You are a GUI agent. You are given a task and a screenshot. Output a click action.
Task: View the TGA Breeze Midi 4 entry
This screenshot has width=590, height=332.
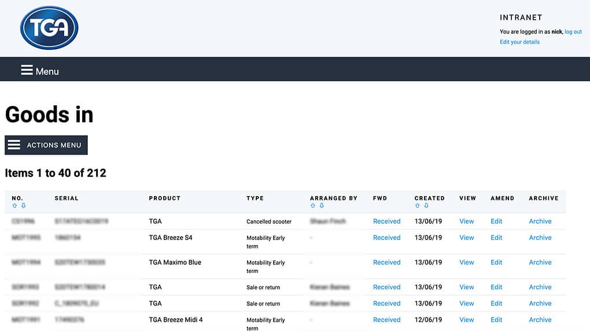point(467,320)
